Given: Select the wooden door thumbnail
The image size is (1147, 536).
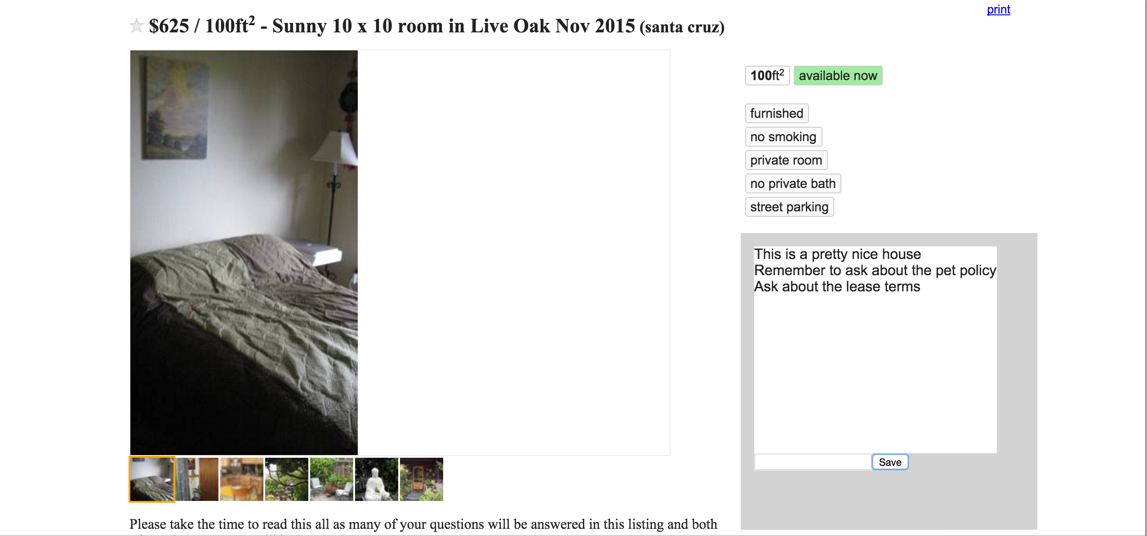Looking at the screenshot, I should tap(197, 479).
